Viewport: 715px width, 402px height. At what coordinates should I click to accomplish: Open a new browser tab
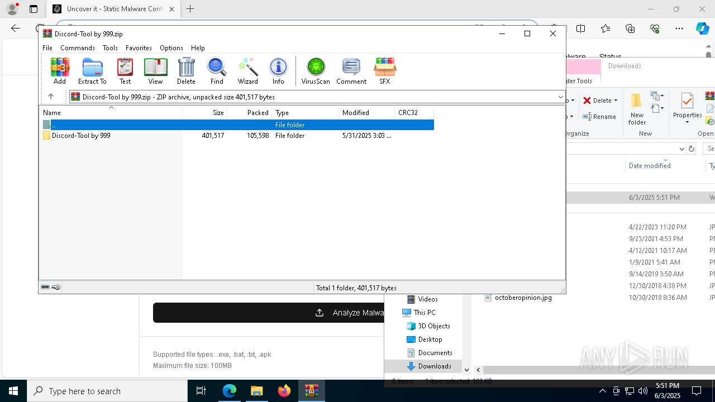190,9
